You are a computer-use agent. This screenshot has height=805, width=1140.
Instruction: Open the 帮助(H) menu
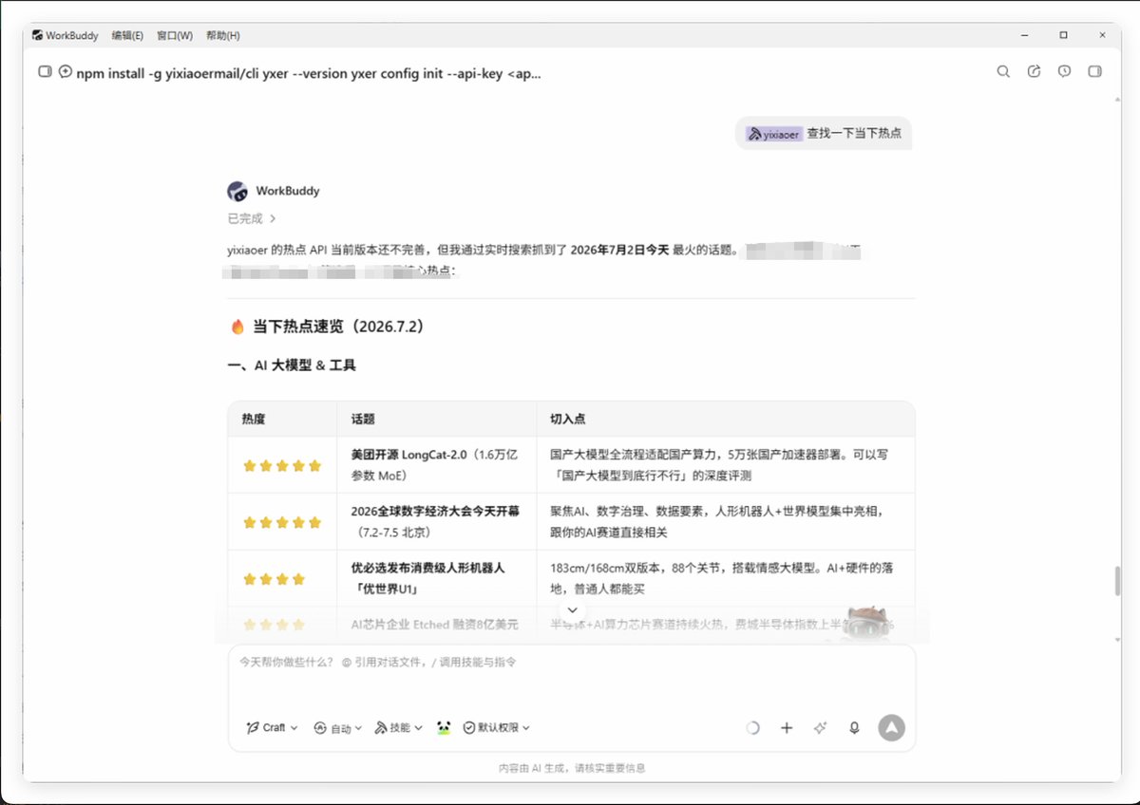(221, 35)
